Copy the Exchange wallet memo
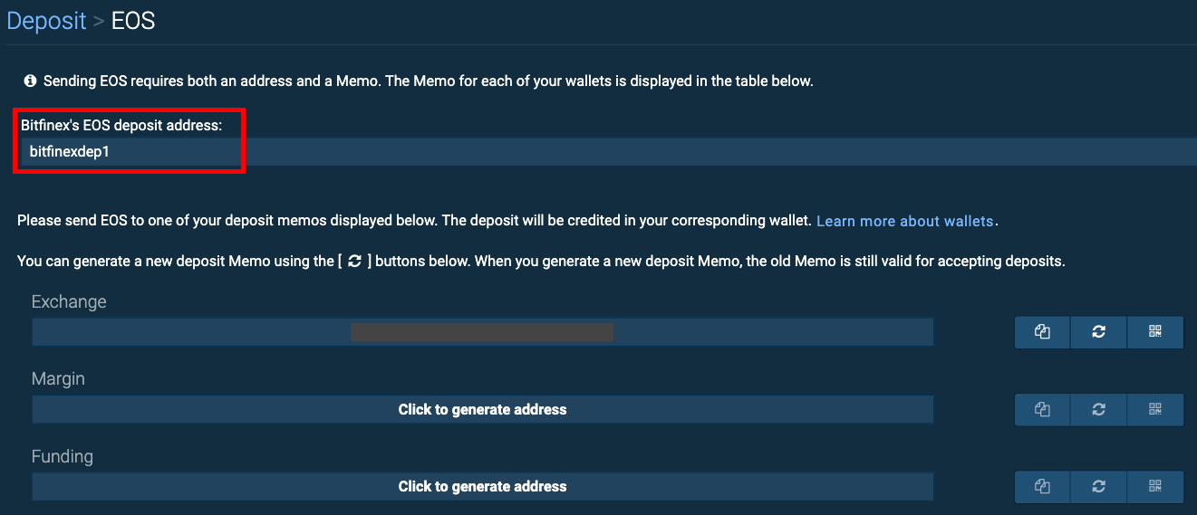1197x515 pixels. 1042,332
